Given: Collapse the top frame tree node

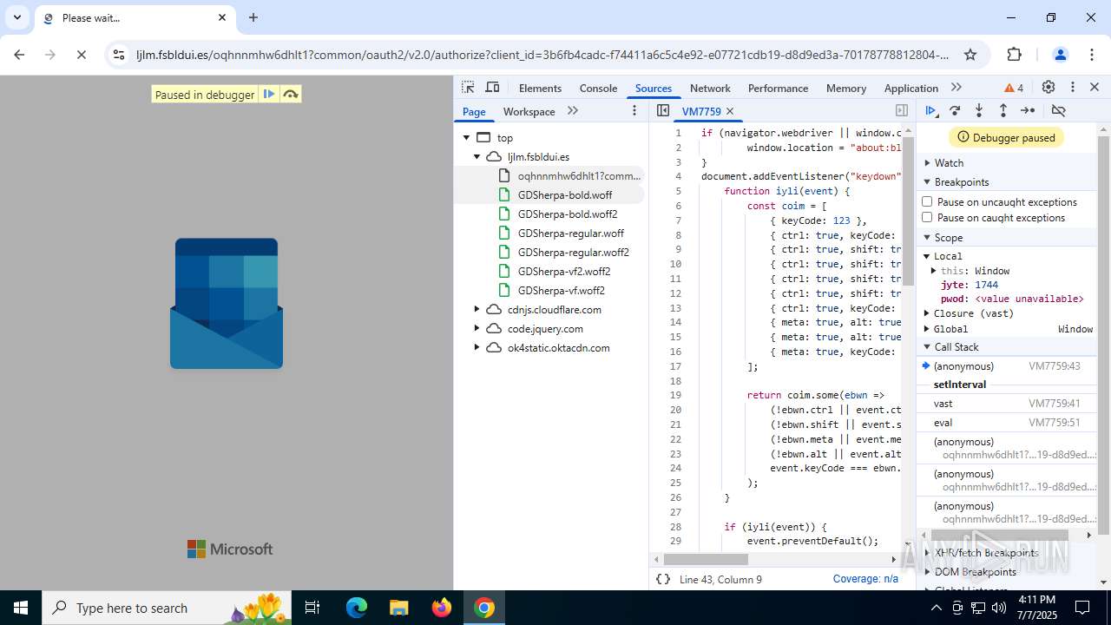Looking at the screenshot, I should (x=466, y=137).
